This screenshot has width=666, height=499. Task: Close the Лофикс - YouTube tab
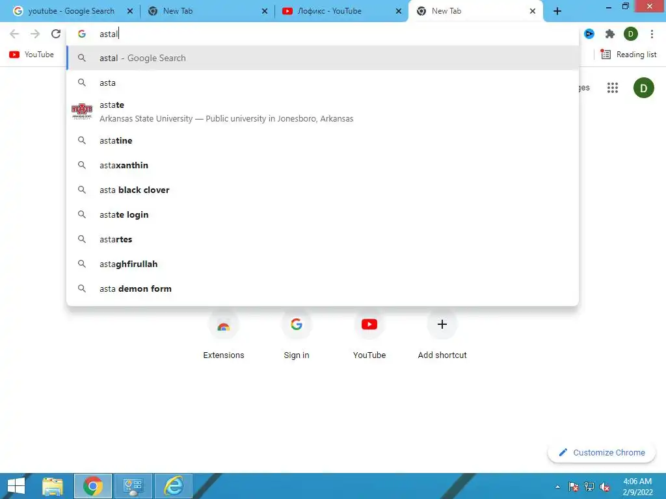[399, 11]
